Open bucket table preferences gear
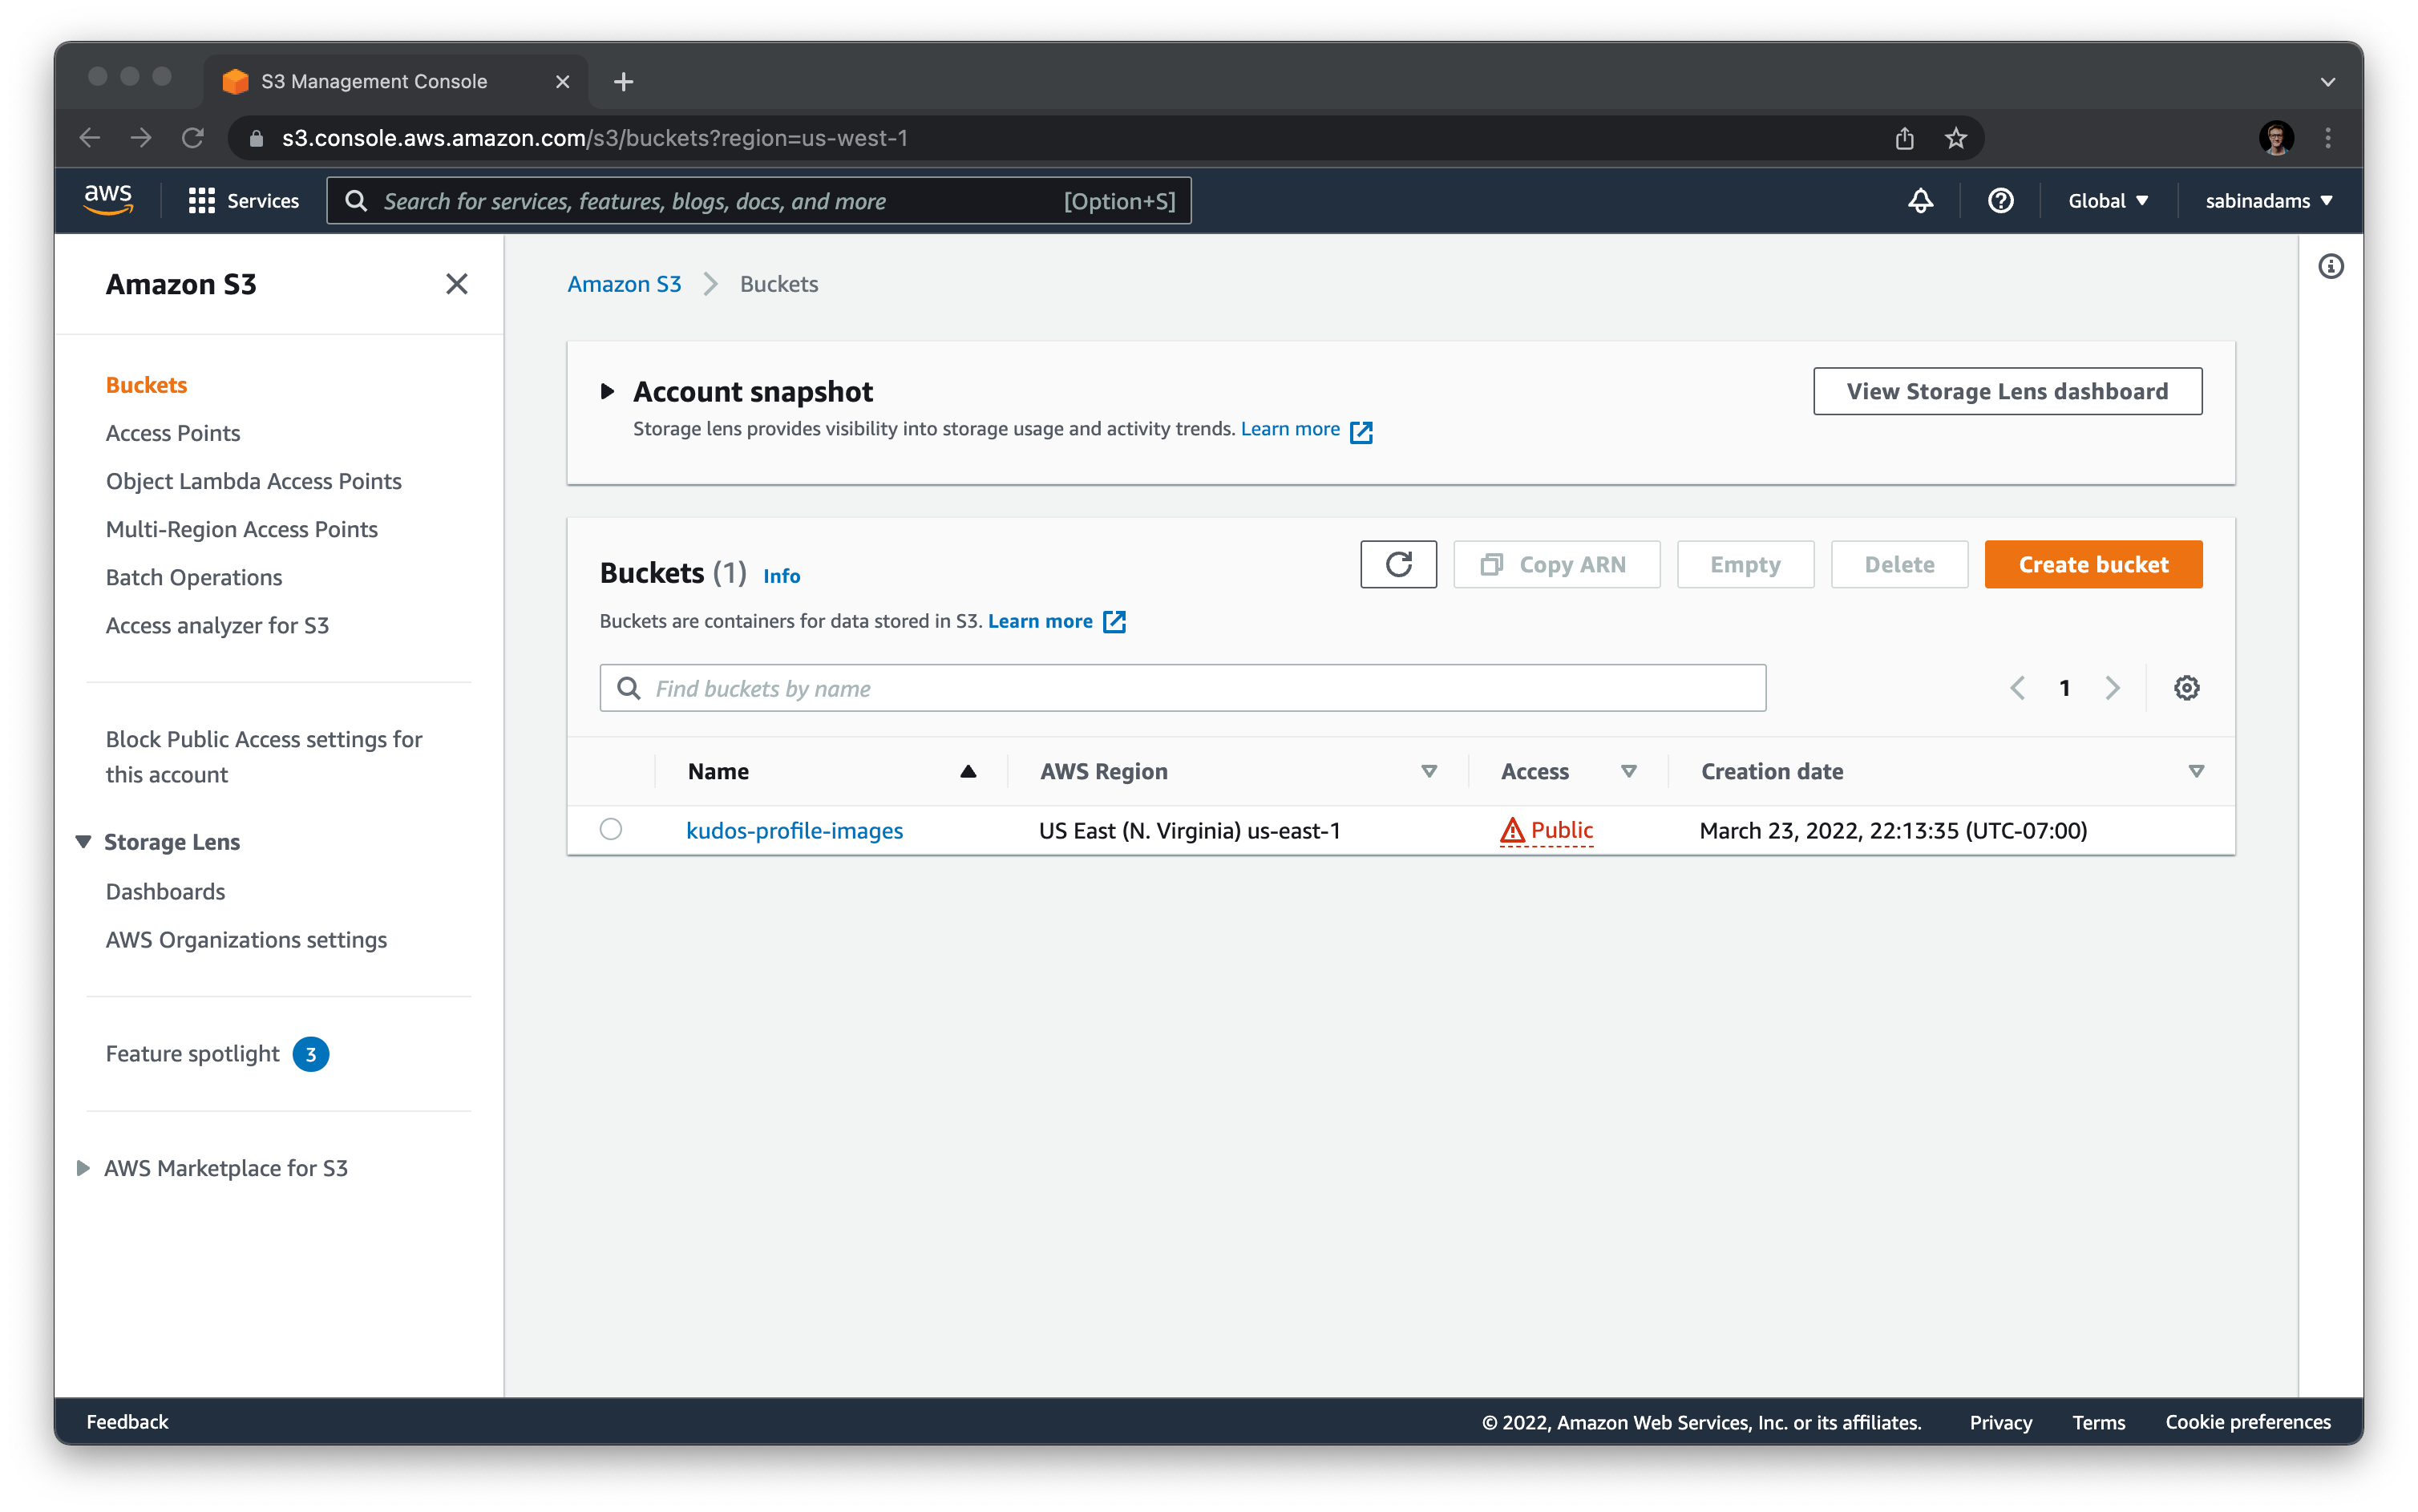This screenshot has width=2418, height=1512. coord(2186,688)
